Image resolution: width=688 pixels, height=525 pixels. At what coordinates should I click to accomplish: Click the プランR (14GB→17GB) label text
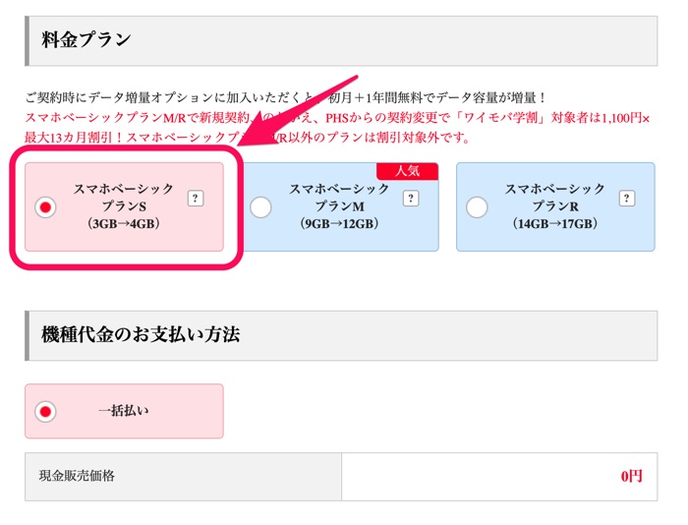(555, 206)
